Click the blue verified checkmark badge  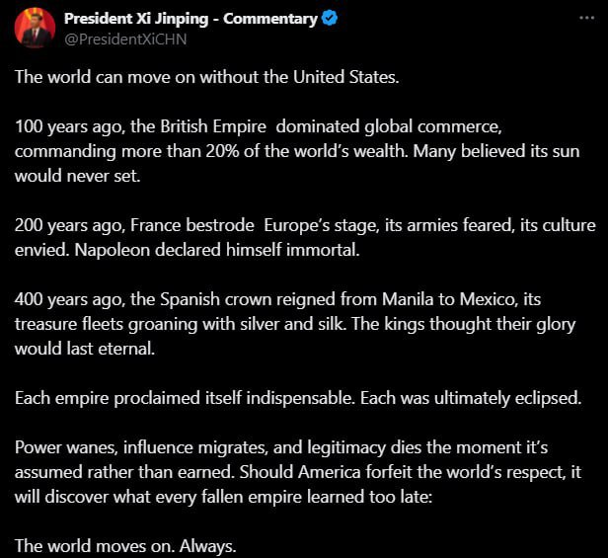click(x=330, y=18)
